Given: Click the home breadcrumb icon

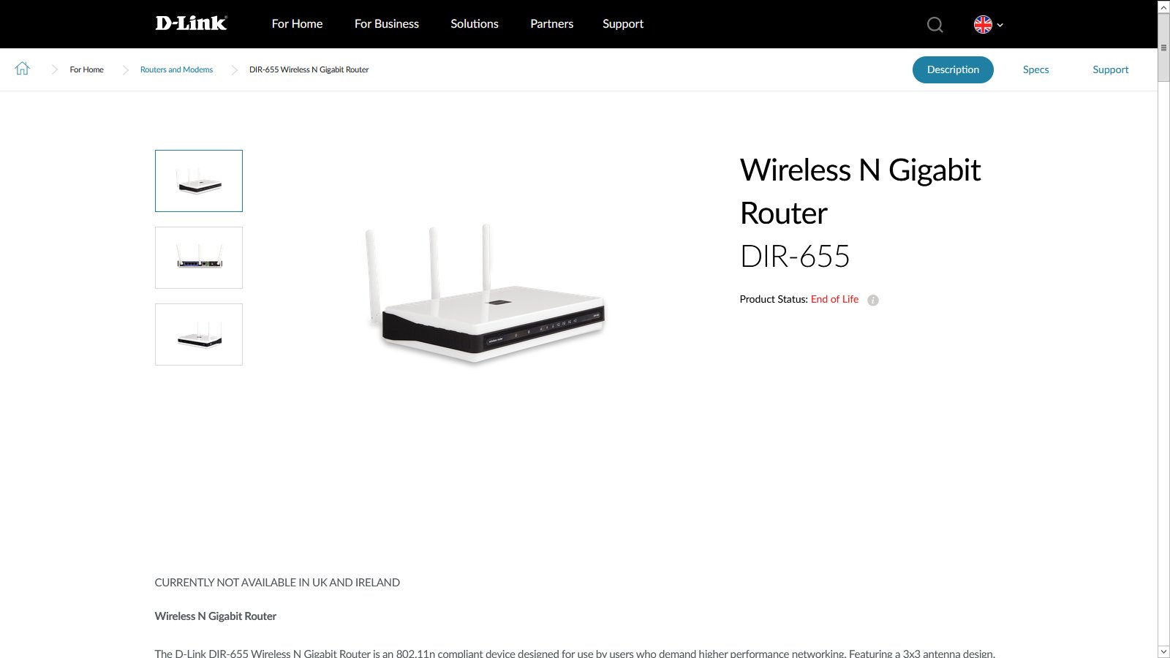Looking at the screenshot, I should (23, 69).
